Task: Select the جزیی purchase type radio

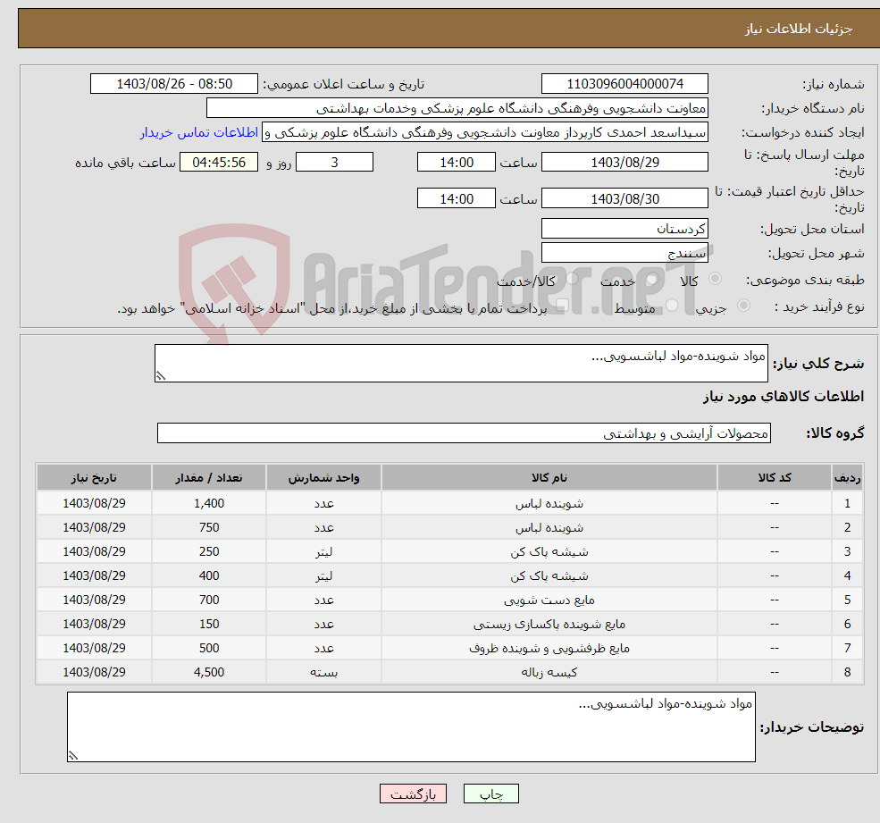Action: 743,306
